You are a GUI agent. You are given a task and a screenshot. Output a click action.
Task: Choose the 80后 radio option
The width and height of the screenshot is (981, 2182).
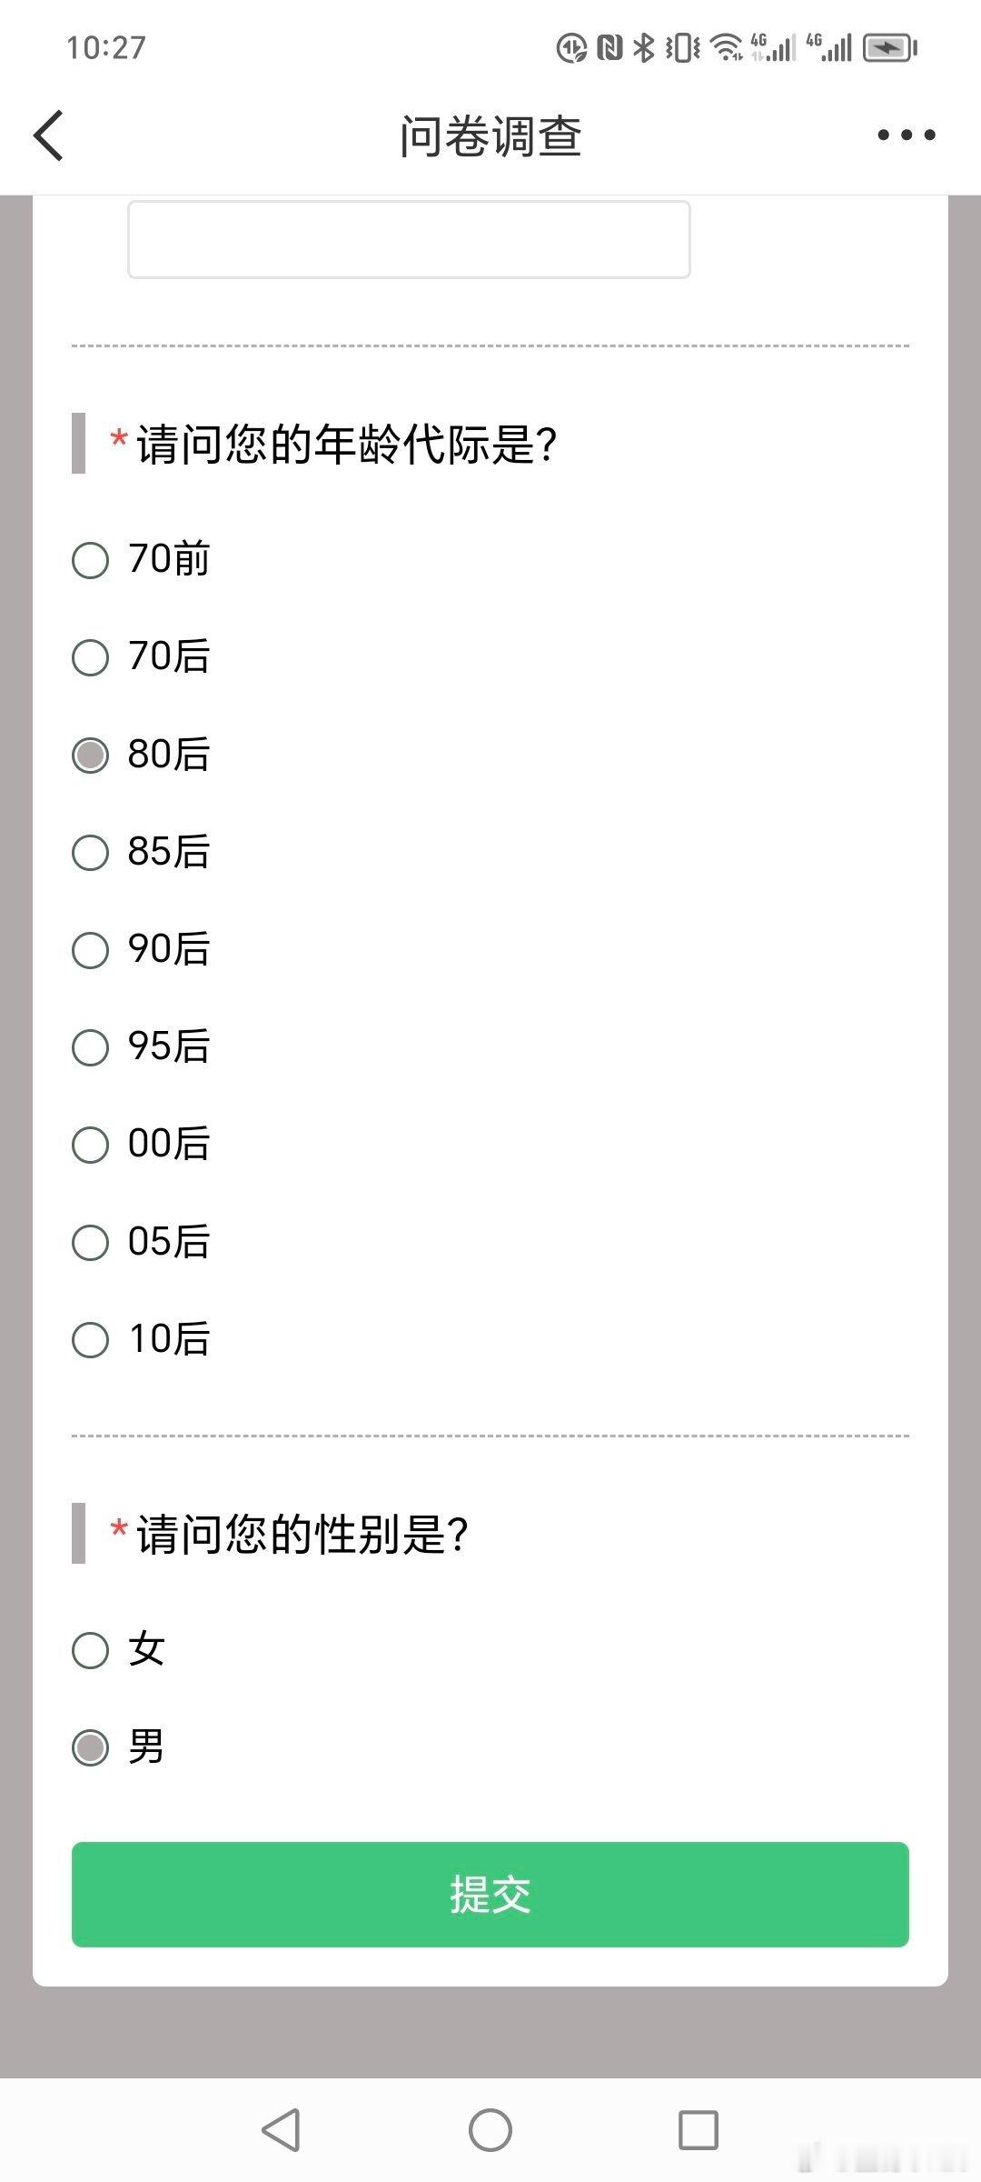click(x=142, y=755)
